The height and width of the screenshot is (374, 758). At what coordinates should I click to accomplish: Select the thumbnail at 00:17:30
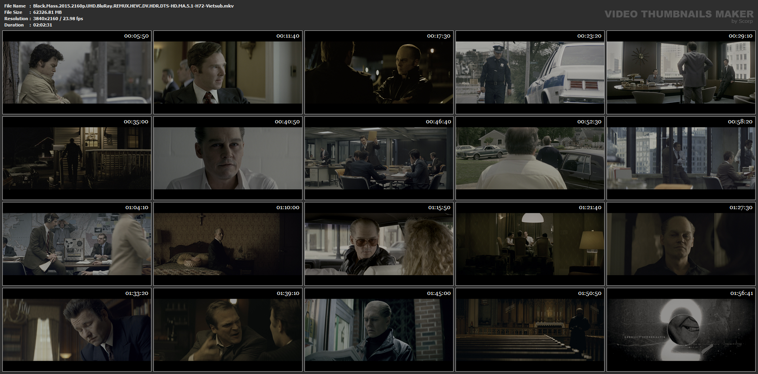click(379, 72)
